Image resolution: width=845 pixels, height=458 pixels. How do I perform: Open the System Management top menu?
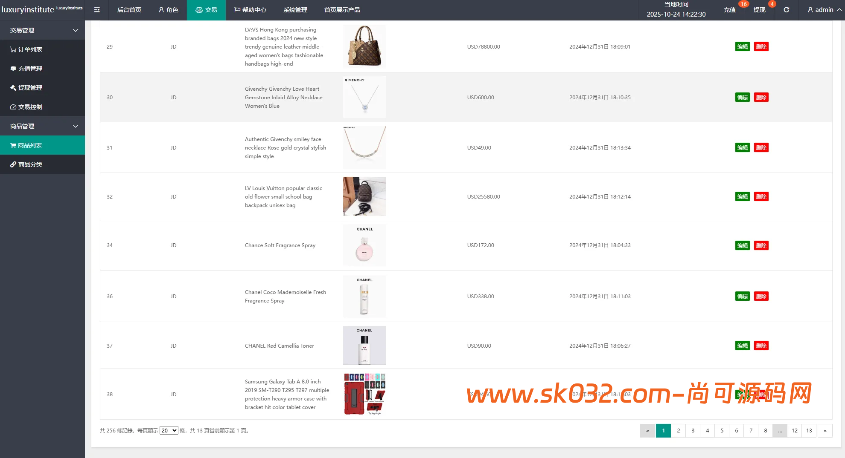point(295,10)
